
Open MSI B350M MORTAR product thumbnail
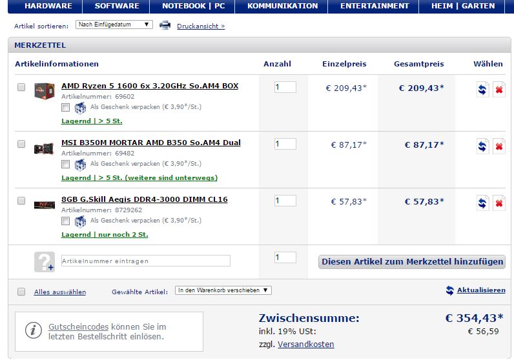point(44,148)
